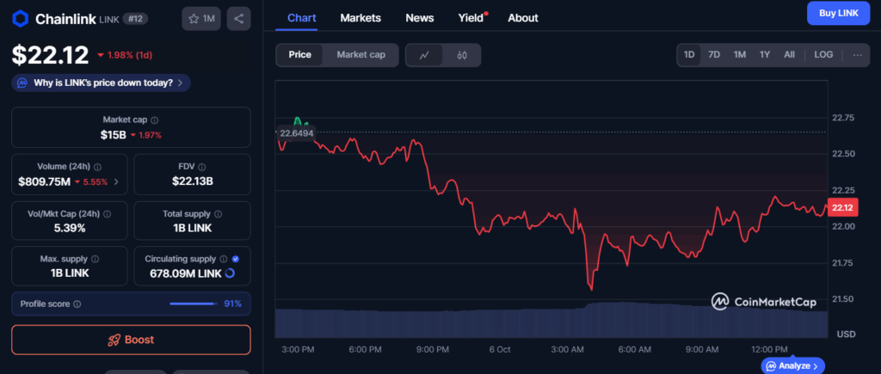Open the chart more options menu
Viewport: 881px width, 374px height.
857,55
